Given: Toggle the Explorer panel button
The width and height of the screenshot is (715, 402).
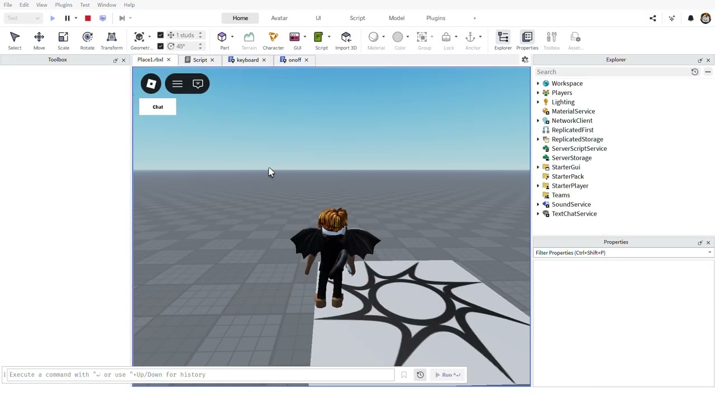Looking at the screenshot, I should click(x=503, y=40).
